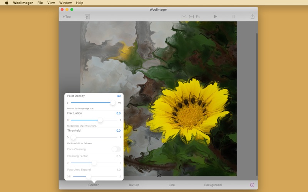The height and width of the screenshot is (192, 308).
Task: Pause rendering with the pause icon
Action: tap(234, 17)
